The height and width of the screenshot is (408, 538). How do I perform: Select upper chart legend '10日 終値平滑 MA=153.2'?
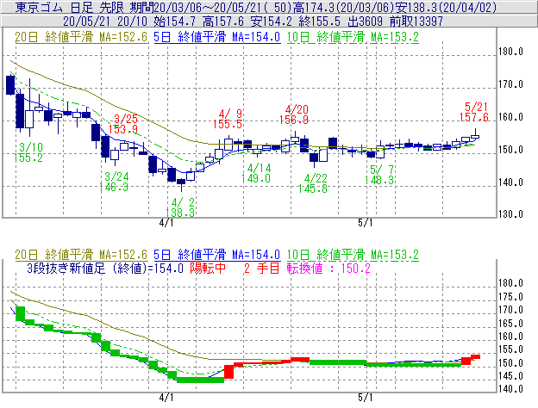(x=353, y=37)
